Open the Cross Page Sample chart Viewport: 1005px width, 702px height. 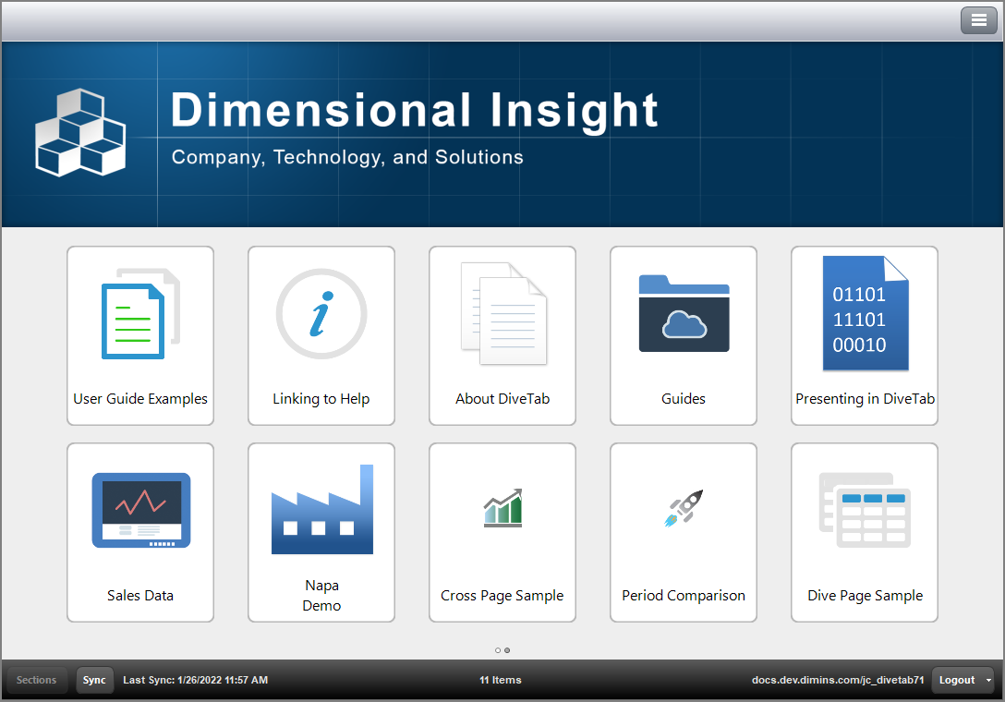point(502,532)
